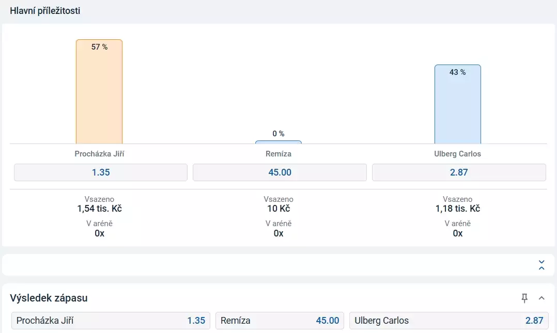Image resolution: width=557 pixels, height=333 pixels.
Task: Click the 10 Kč wagered amount
Action: point(278,209)
